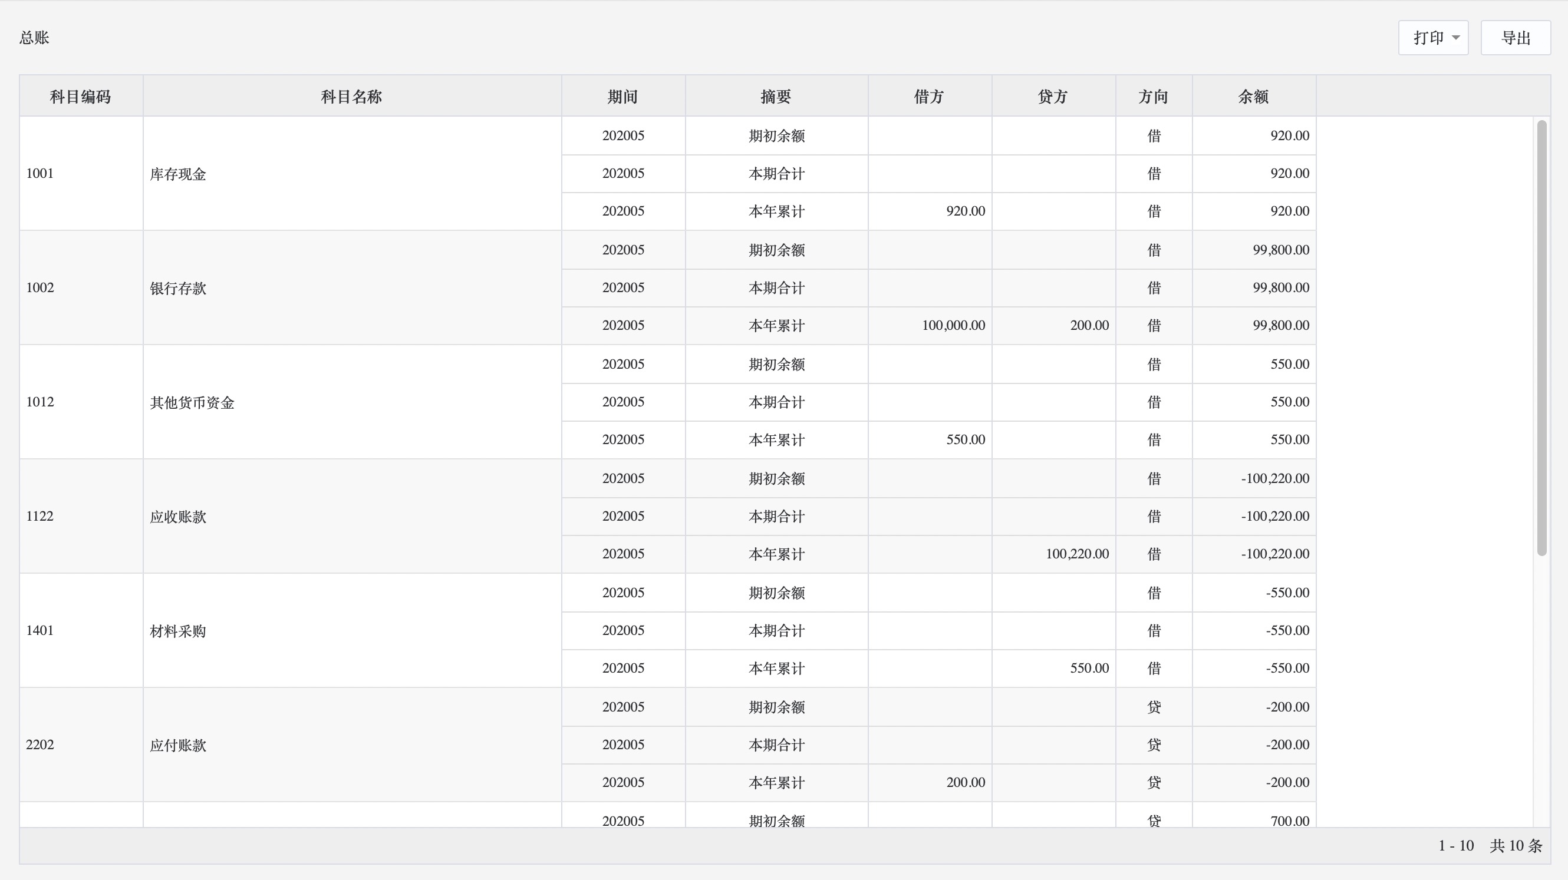This screenshot has width=1568, height=880.
Task: Click the 科目名称 column header
Action: 352,96
